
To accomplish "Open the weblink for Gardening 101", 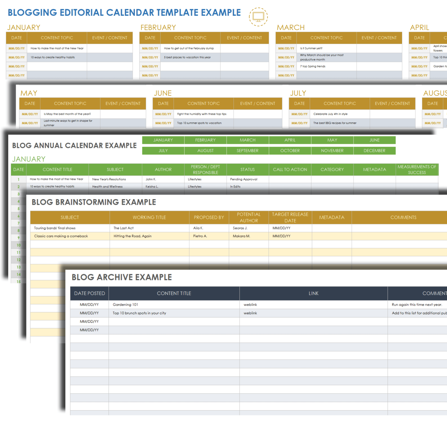I will (x=250, y=305).
